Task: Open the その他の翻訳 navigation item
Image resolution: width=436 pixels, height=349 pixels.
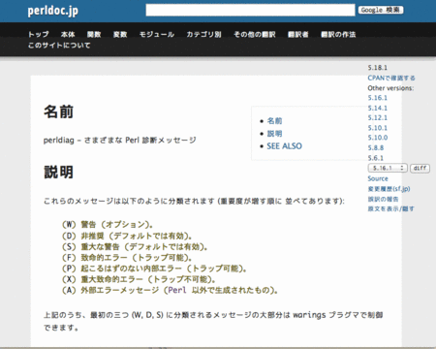Action: tap(255, 34)
